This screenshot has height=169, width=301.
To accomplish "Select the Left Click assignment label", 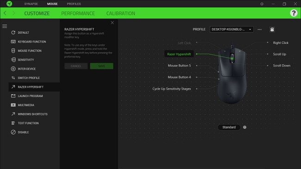I will (x=184, y=43).
